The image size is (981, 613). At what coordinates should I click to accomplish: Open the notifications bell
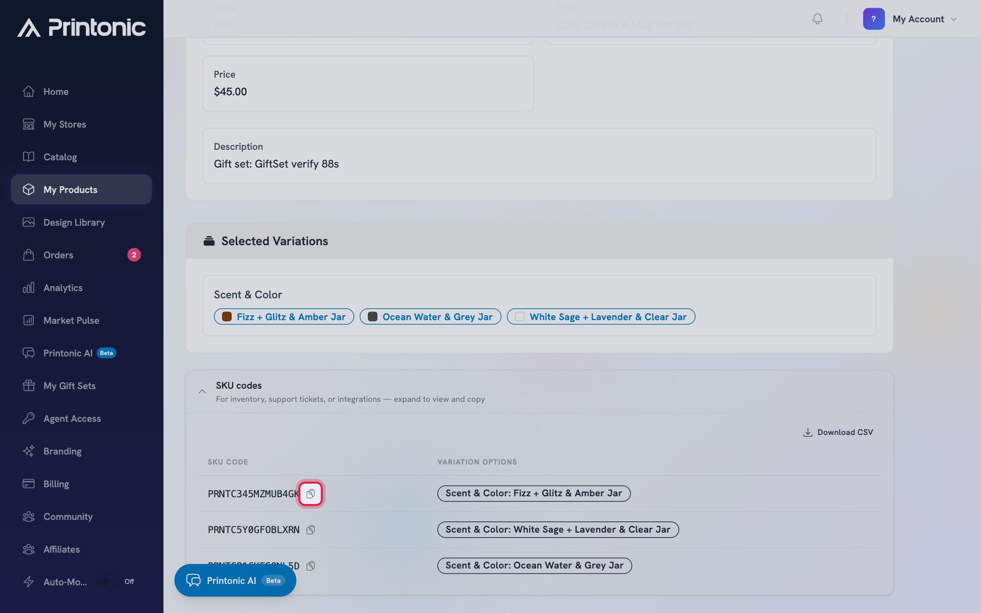click(x=817, y=19)
